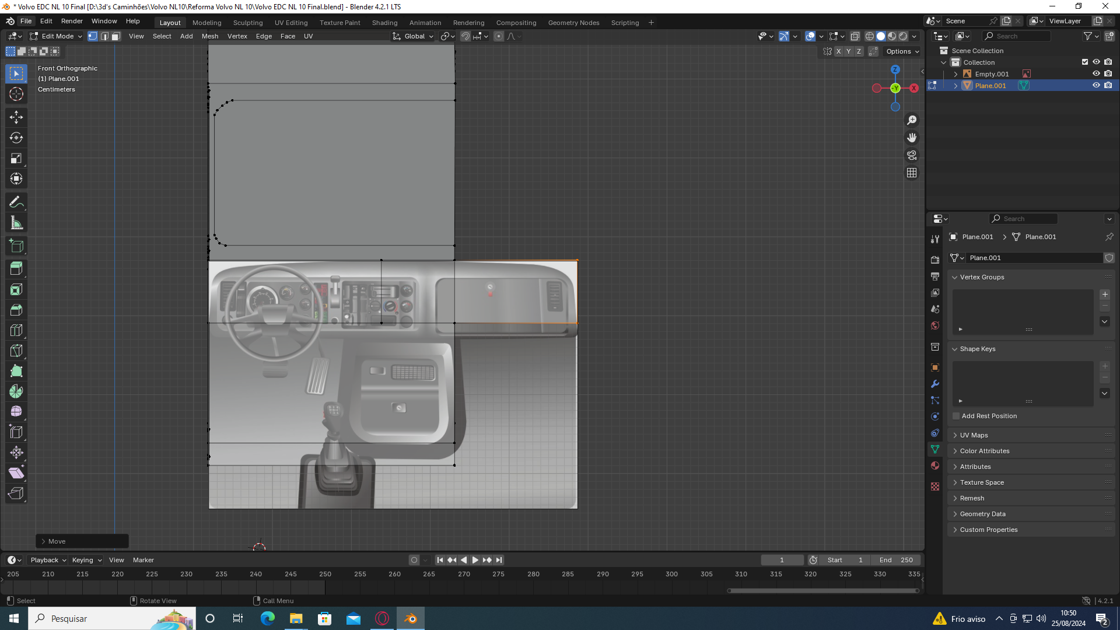This screenshot has height=630, width=1120.
Task: Select the Rotate tool
Action: [x=16, y=138]
